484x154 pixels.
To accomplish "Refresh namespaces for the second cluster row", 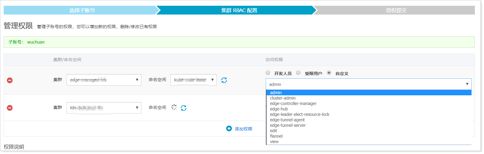I will (184, 108).
